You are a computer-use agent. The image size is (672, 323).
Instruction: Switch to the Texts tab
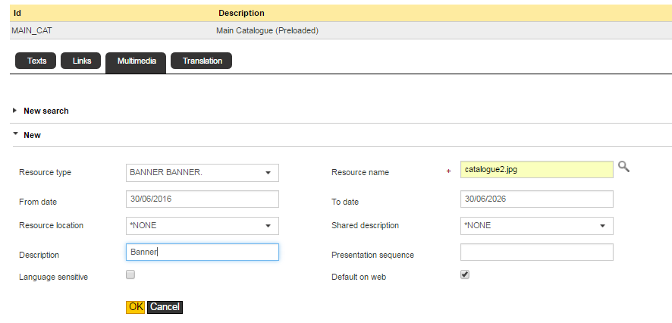pyautogui.click(x=36, y=61)
